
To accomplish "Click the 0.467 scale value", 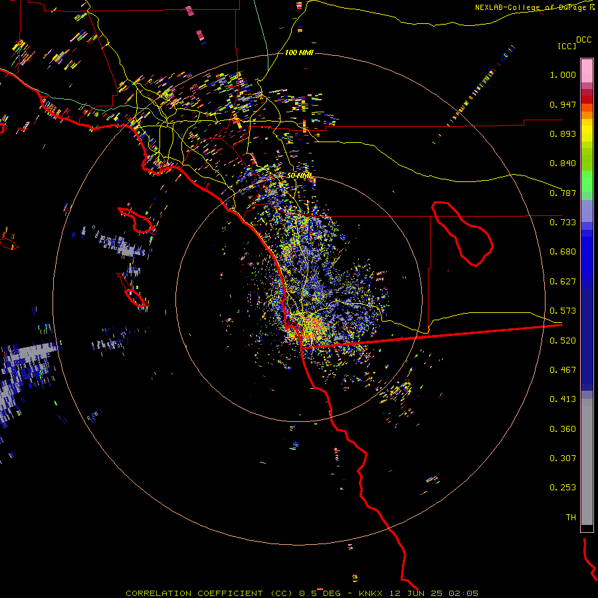I will pos(563,370).
